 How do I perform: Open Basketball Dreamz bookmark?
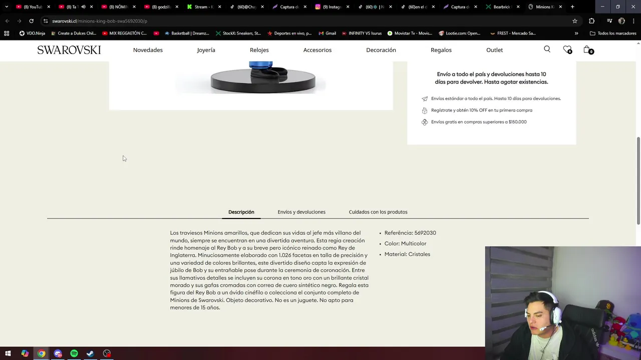[186, 33]
